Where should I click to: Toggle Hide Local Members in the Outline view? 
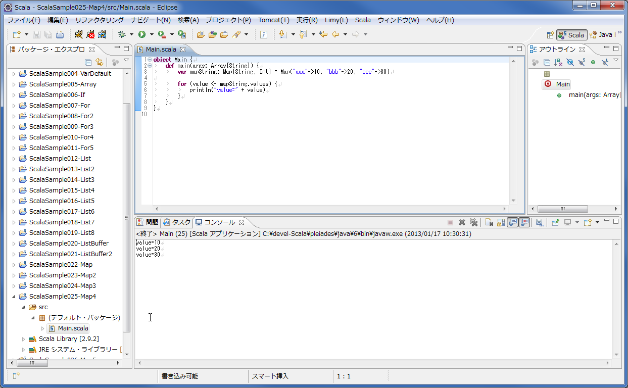604,62
